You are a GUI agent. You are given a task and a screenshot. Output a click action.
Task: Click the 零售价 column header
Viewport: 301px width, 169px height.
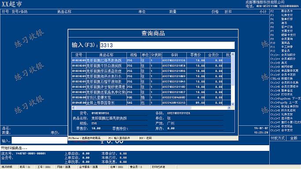tap(196, 55)
